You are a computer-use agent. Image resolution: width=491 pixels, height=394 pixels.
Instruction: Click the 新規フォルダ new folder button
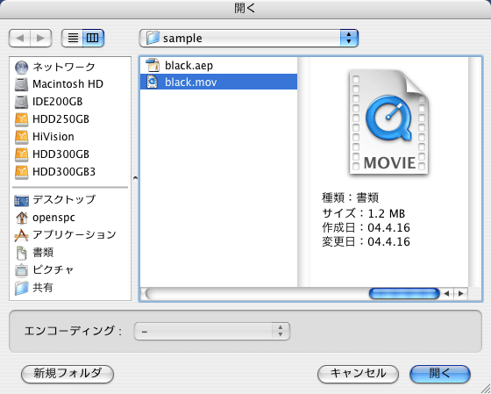68,374
